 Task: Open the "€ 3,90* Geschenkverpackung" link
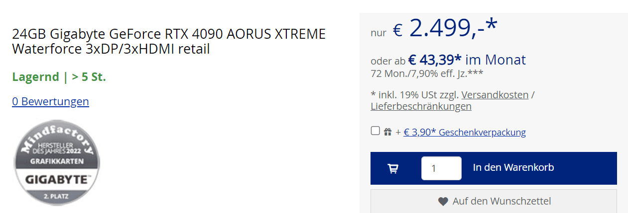464,133
